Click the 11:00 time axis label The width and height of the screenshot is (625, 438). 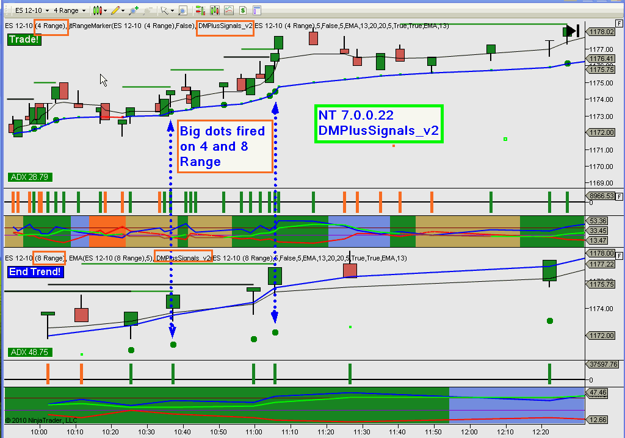click(x=254, y=432)
